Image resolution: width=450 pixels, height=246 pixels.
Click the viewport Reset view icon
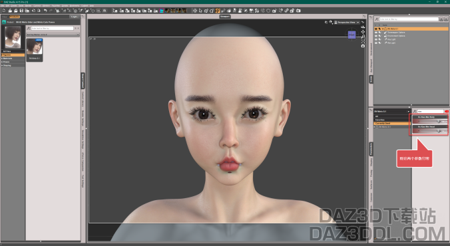click(x=363, y=46)
